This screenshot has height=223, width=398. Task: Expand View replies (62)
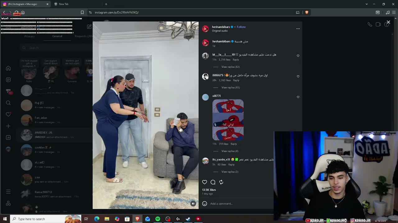pos(230,67)
